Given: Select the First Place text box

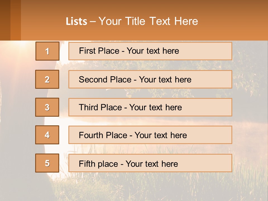Looking at the screenshot, I should (x=150, y=51).
